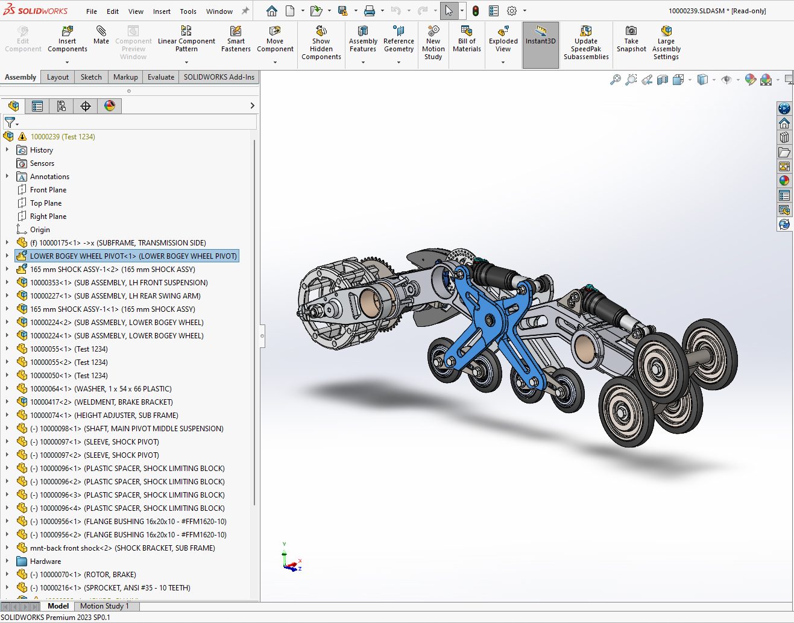Toggle Instant3D off
Screen dimensions: 794x623
coord(540,40)
